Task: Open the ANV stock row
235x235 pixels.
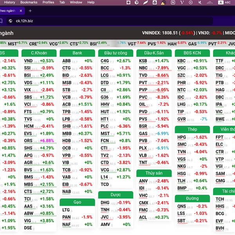Action: coord(154,181)
